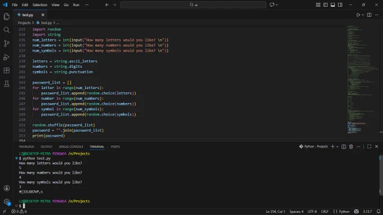Open run options dropdown next to play button
The height and width of the screenshot is (215, 383).
tap(363, 15)
